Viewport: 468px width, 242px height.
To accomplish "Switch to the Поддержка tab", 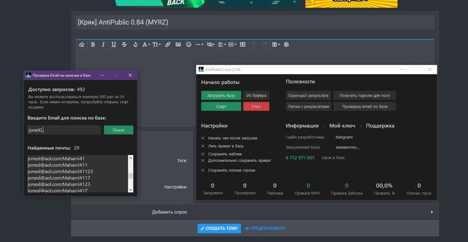I will (x=380, y=126).
